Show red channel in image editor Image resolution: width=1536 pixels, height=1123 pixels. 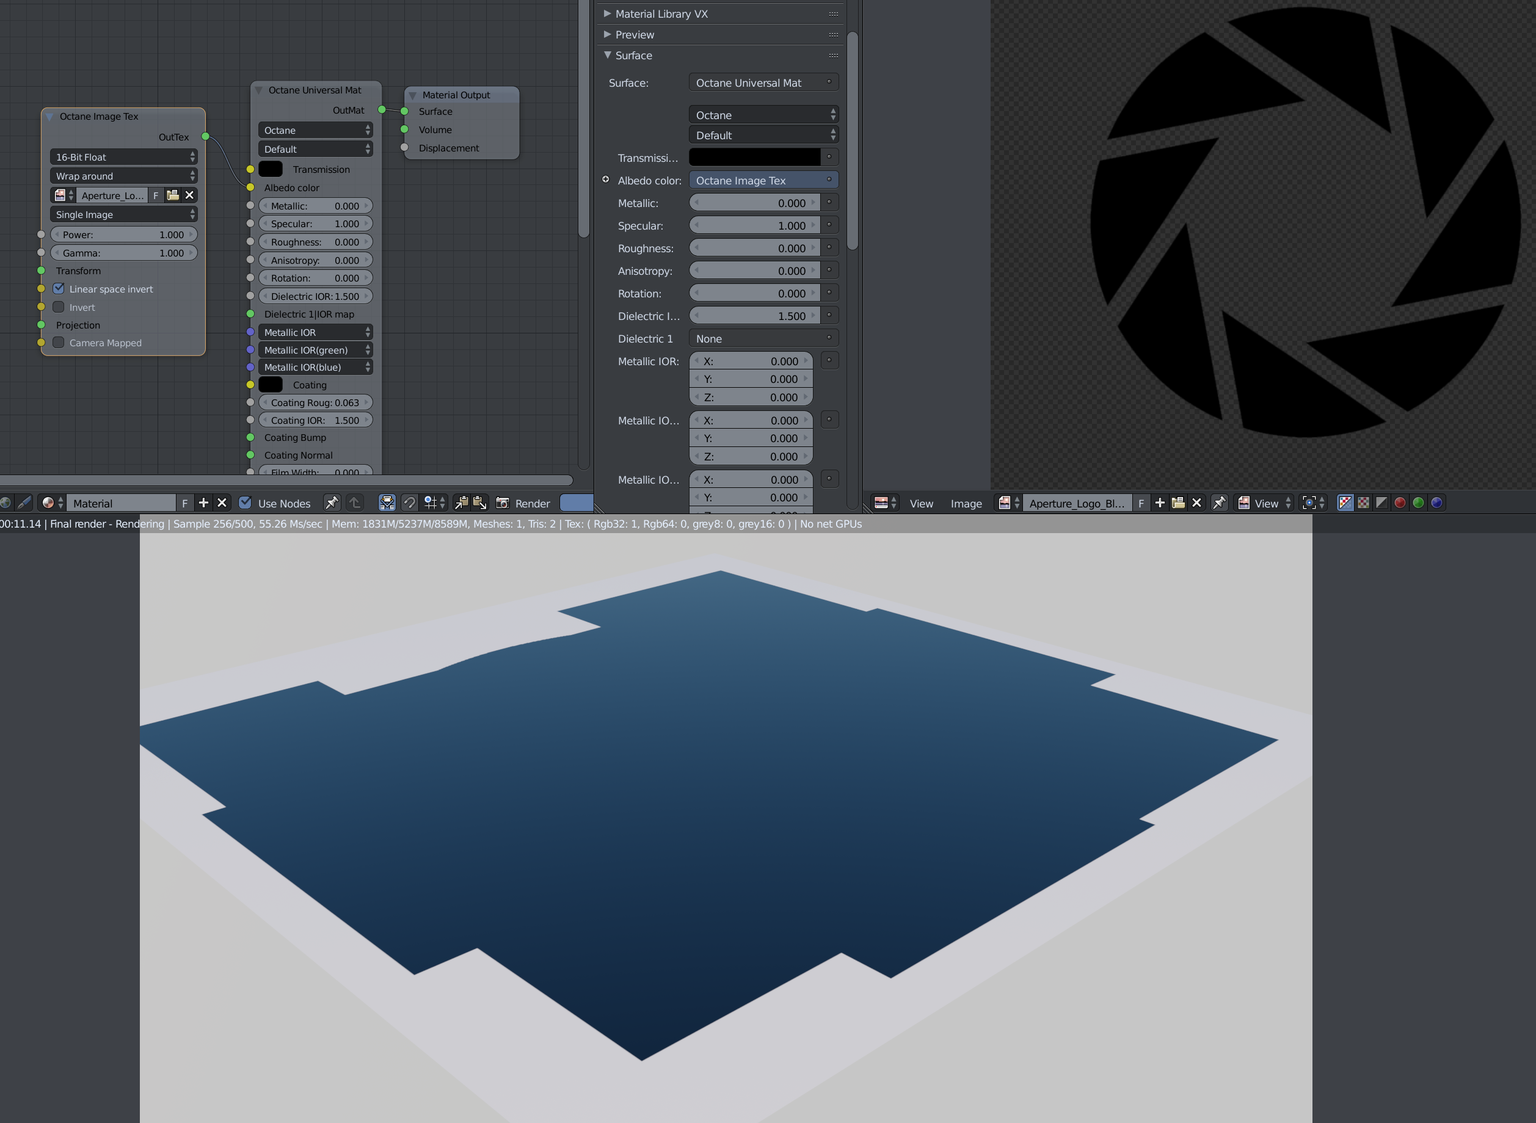1399,503
